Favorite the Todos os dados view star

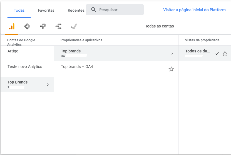pos(225,54)
